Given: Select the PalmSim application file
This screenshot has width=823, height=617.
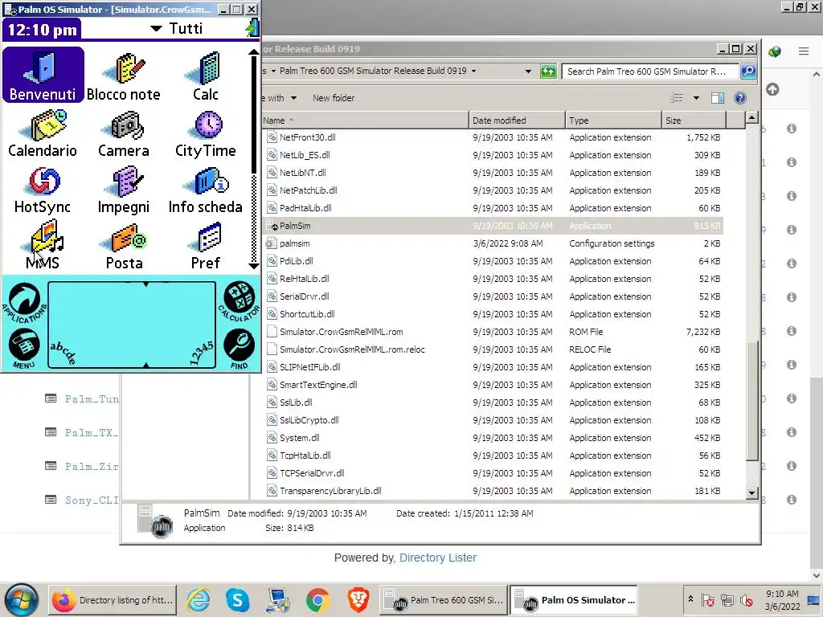Looking at the screenshot, I should click(493, 226).
